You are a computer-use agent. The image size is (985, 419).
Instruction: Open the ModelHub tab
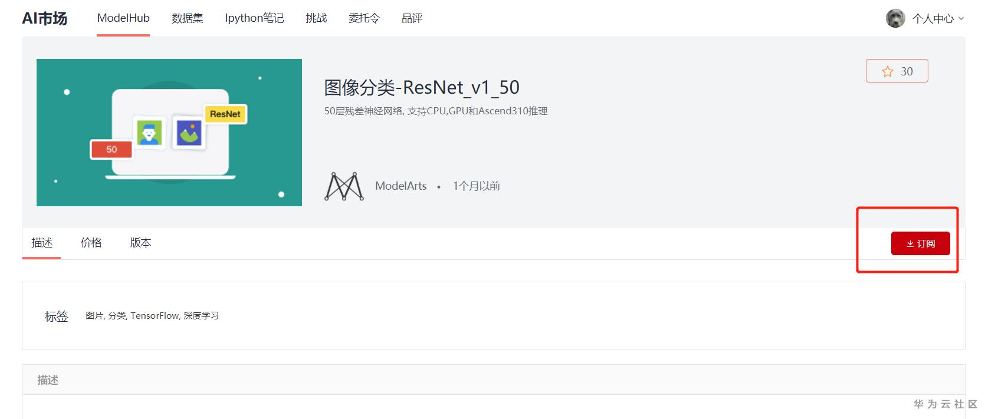[x=123, y=18]
